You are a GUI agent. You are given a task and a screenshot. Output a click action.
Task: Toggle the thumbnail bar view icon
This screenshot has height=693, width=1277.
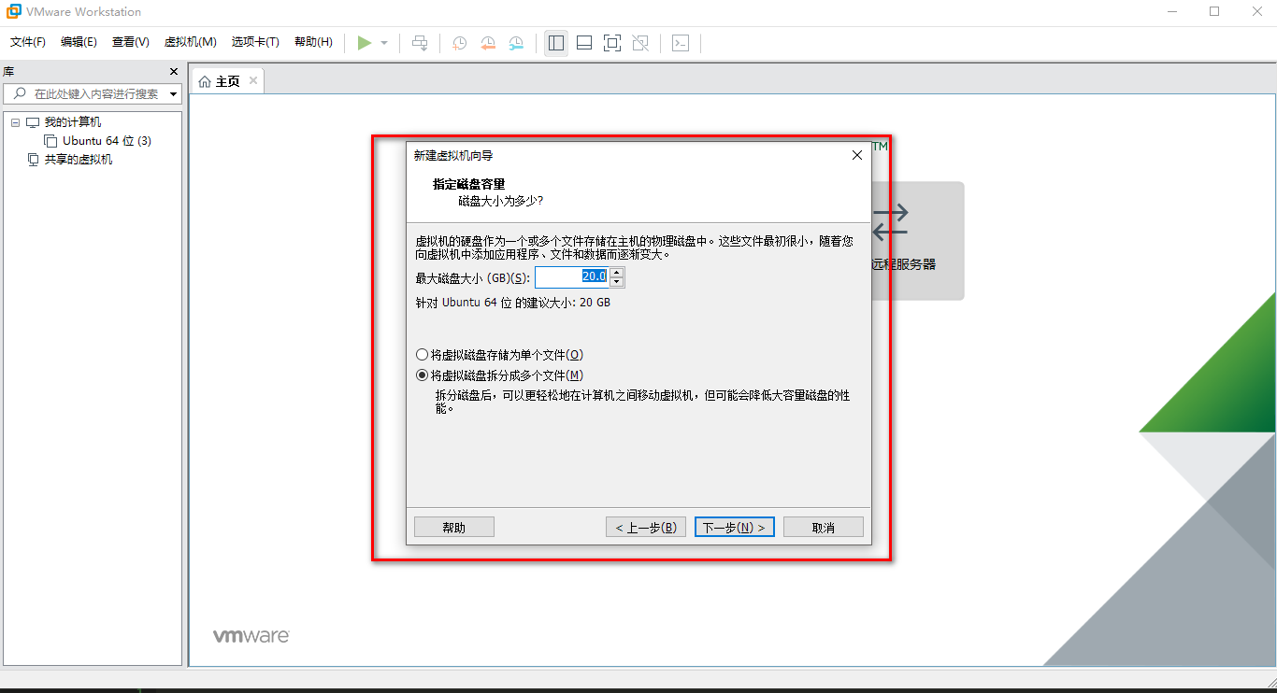584,43
